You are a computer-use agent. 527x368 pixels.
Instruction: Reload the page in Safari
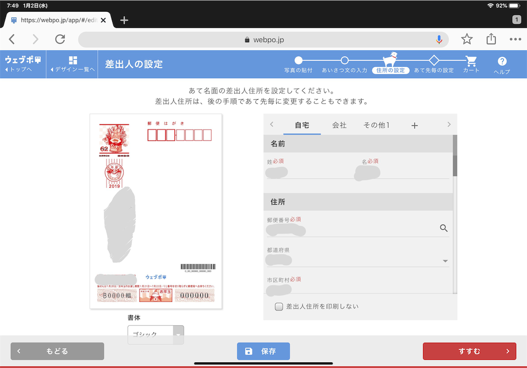point(60,39)
